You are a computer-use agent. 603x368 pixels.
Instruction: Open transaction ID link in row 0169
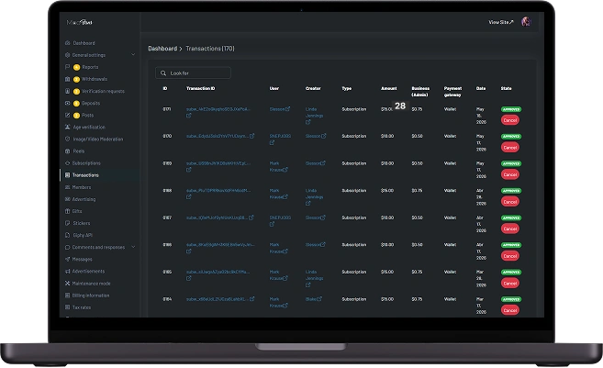[x=218, y=163]
